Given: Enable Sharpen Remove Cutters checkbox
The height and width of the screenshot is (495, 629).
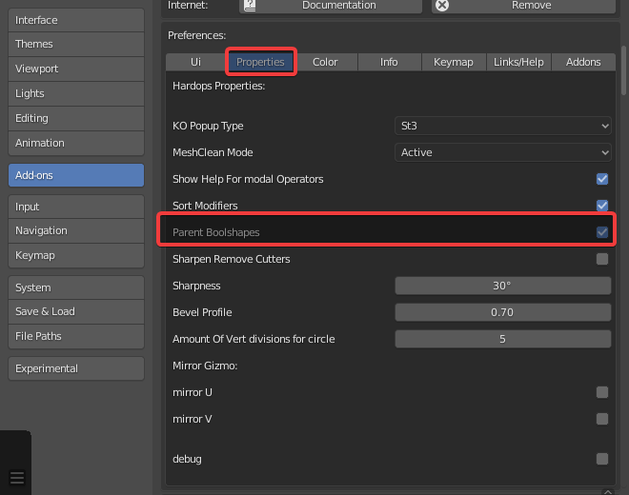Looking at the screenshot, I should click(602, 259).
